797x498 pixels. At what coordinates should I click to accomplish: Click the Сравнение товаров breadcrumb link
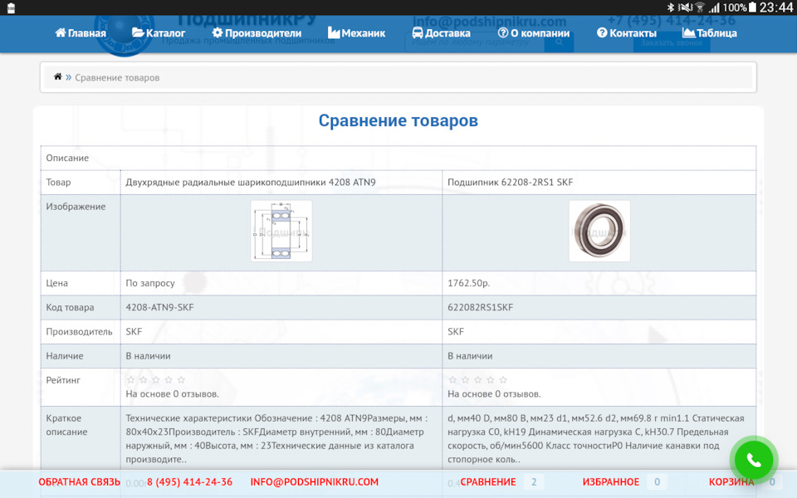(117, 78)
